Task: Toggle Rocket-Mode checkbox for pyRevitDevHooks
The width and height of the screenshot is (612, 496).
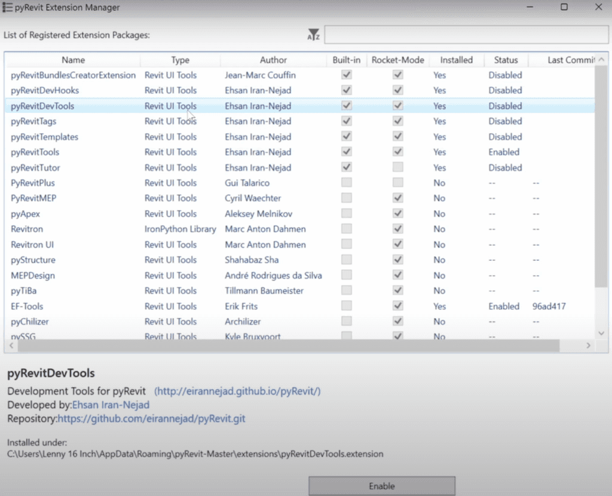Action: click(397, 90)
